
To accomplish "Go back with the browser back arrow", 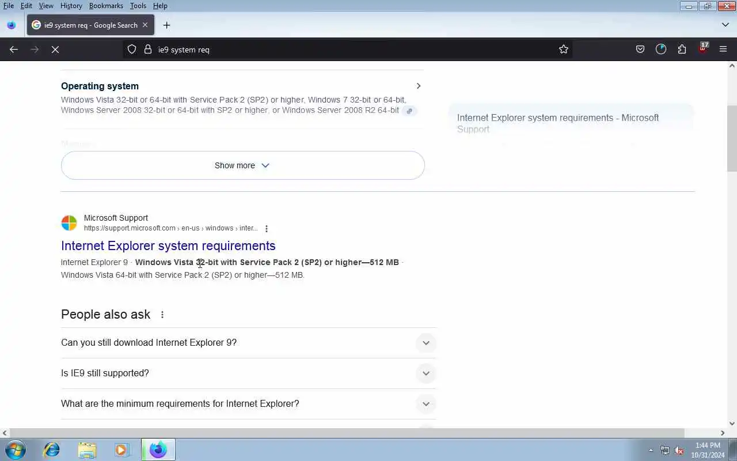I will coord(14,50).
